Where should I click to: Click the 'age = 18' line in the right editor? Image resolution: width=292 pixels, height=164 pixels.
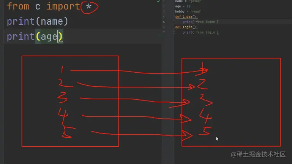(x=183, y=6)
